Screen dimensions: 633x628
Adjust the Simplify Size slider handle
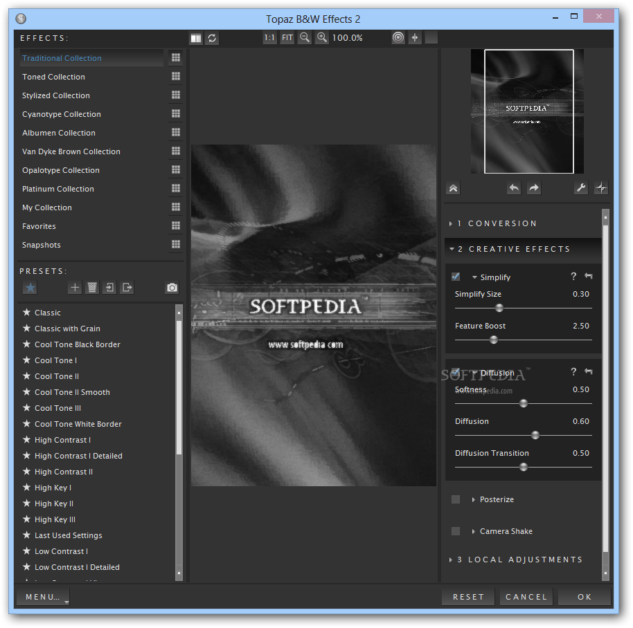point(499,308)
